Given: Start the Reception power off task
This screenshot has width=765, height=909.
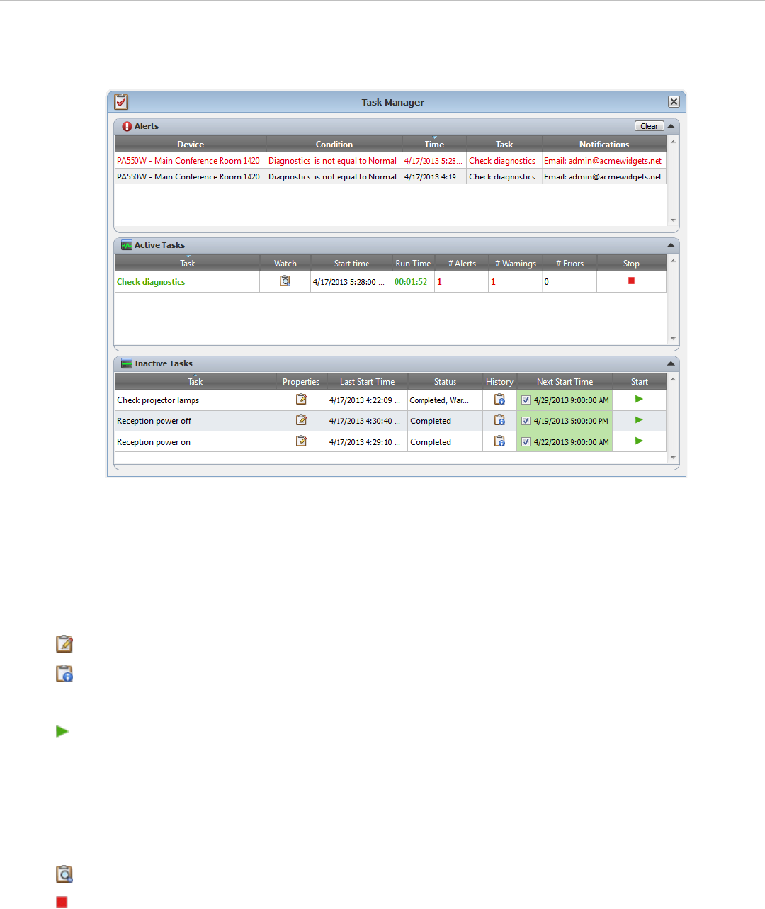Looking at the screenshot, I should pyautogui.click(x=639, y=420).
